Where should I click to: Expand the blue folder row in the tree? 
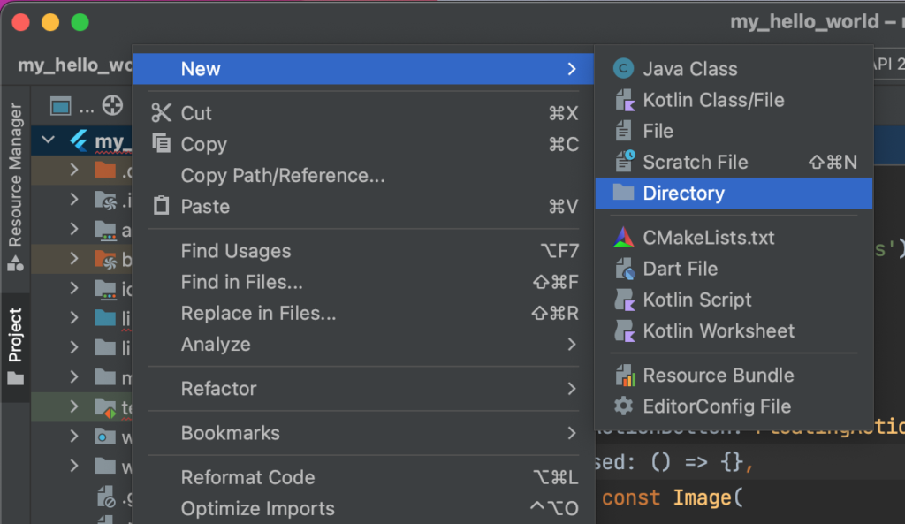[74, 317]
